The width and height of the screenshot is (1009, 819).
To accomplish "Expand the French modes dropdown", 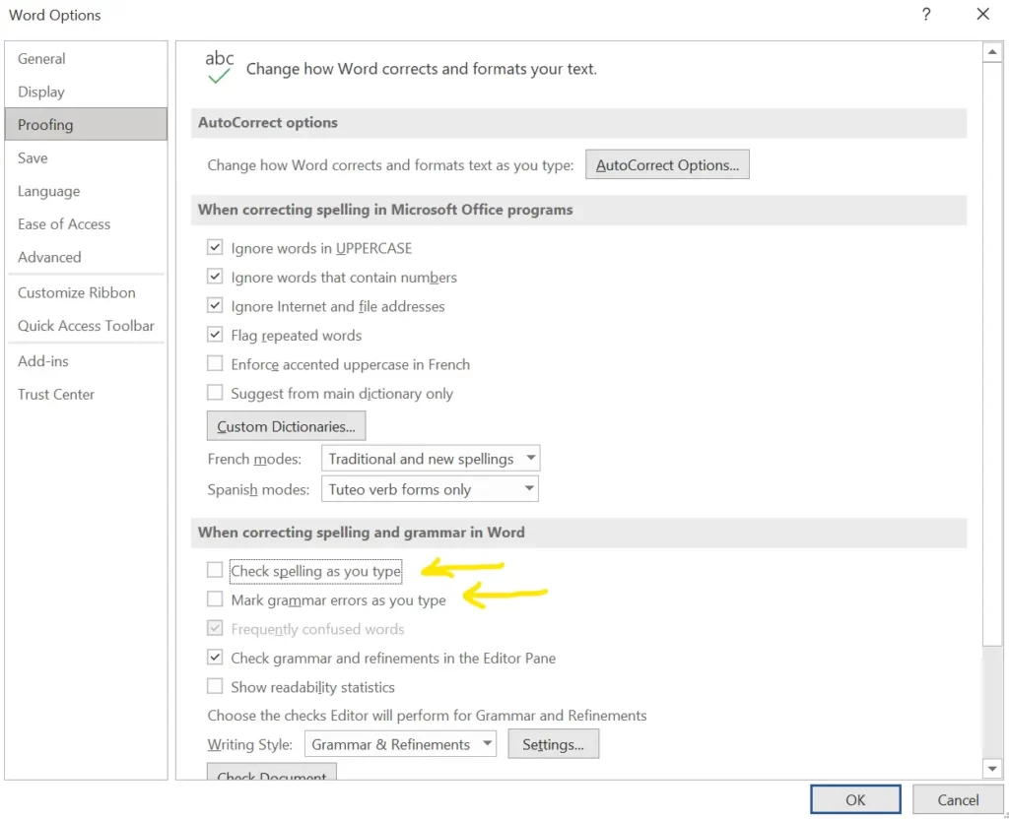I will 530,459.
